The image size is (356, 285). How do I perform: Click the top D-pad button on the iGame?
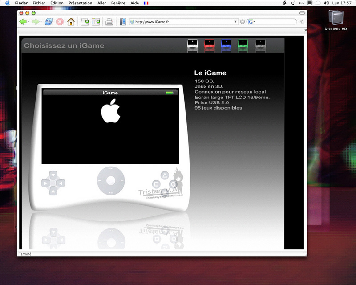pyautogui.click(x=53, y=175)
